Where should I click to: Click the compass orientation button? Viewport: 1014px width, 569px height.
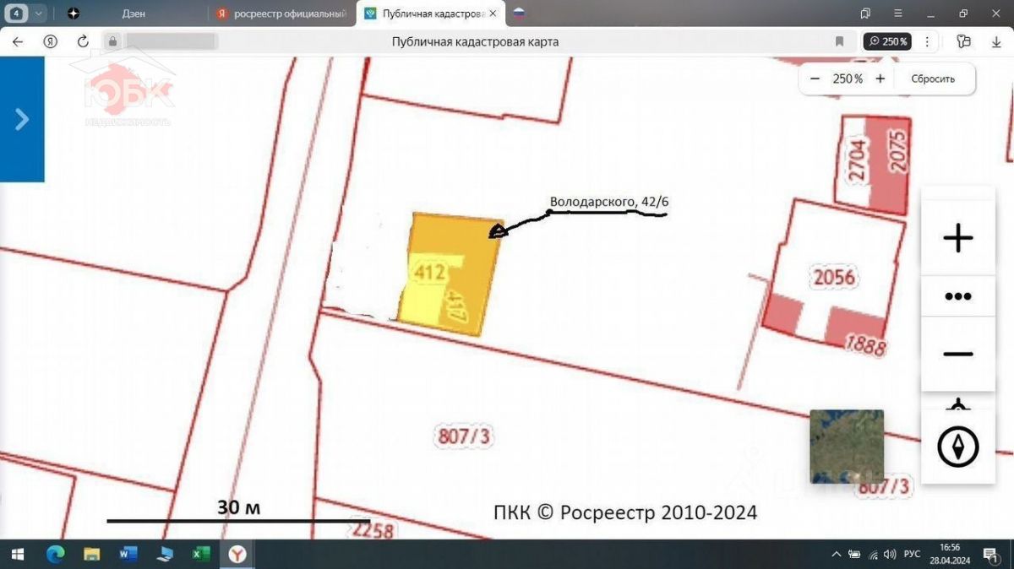[x=958, y=447]
